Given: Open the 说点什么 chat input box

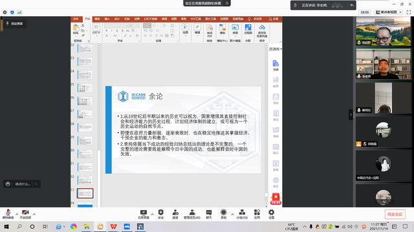Looking at the screenshot, I should tap(22, 184).
